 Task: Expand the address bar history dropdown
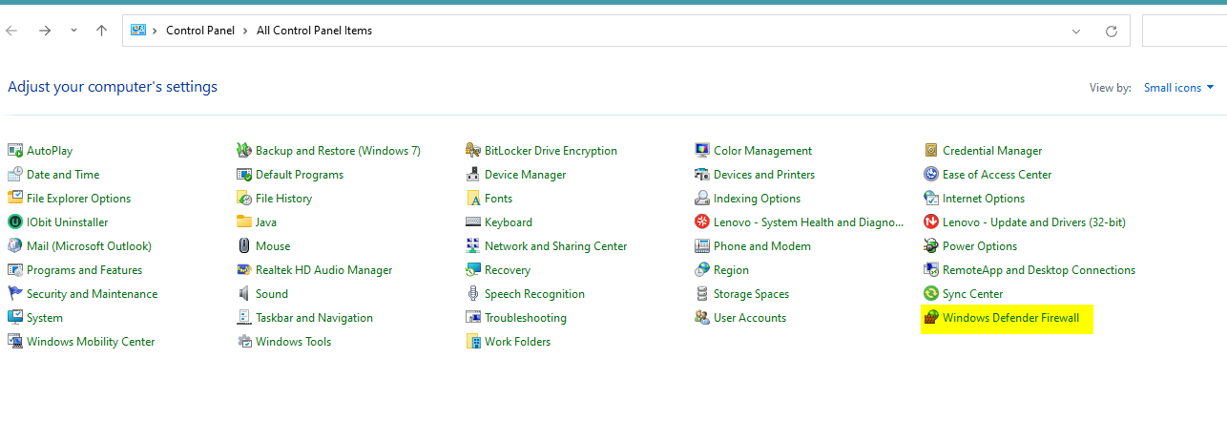pos(1076,31)
